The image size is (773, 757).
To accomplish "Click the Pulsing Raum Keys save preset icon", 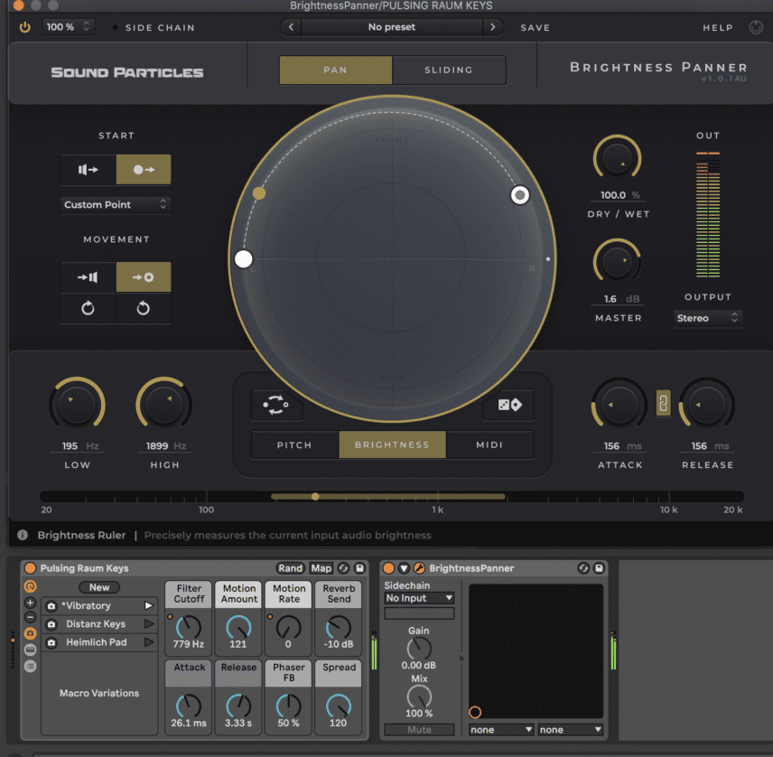I will coord(360,568).
